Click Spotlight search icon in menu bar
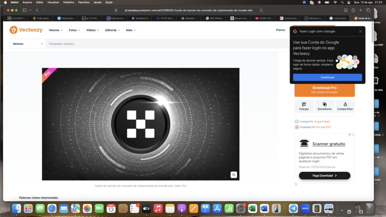Viewport: 386px width, 217px height. click(342, 3)
